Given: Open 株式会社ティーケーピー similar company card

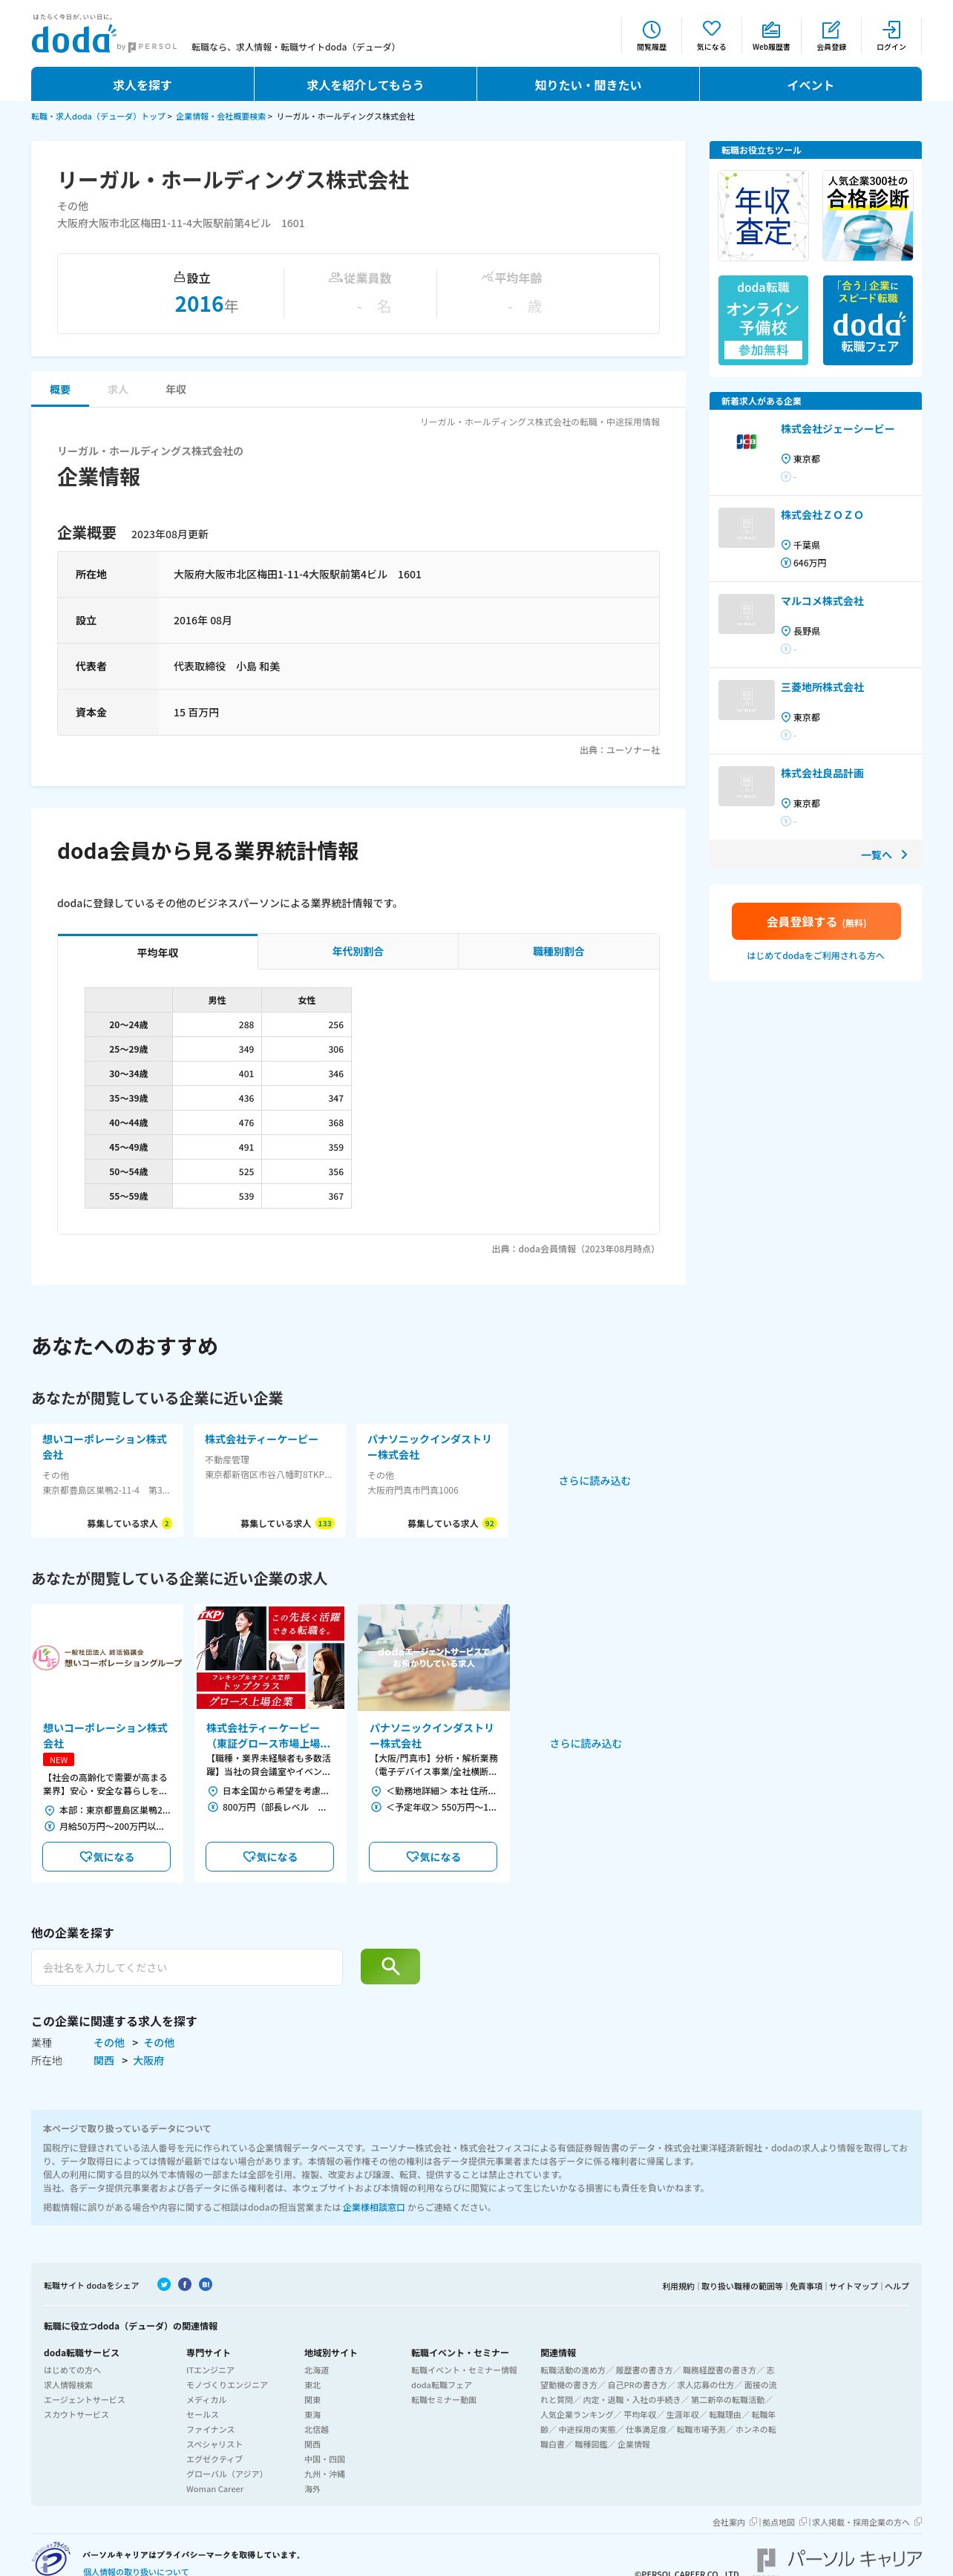Looking at the screenshot, I should pyautogui.click(x=269, y=1480).
